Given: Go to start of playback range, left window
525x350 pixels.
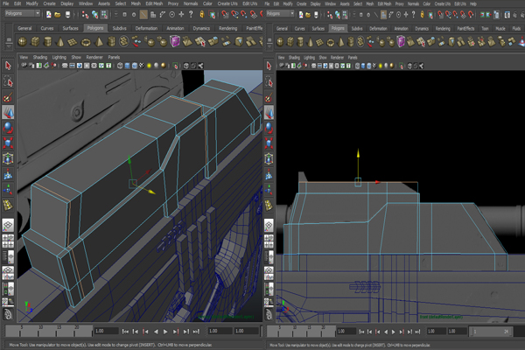Looking at the screenshot, I should coord(125,332).
